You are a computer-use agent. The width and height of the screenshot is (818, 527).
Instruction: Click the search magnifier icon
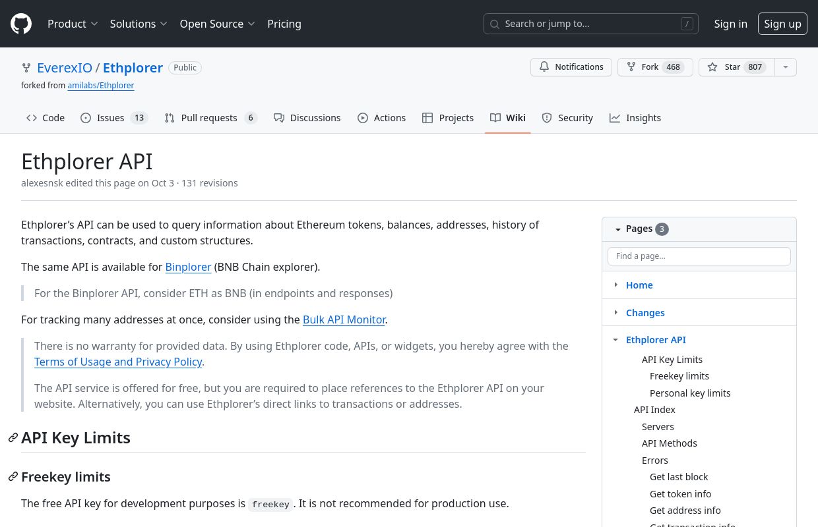point(495,24)
